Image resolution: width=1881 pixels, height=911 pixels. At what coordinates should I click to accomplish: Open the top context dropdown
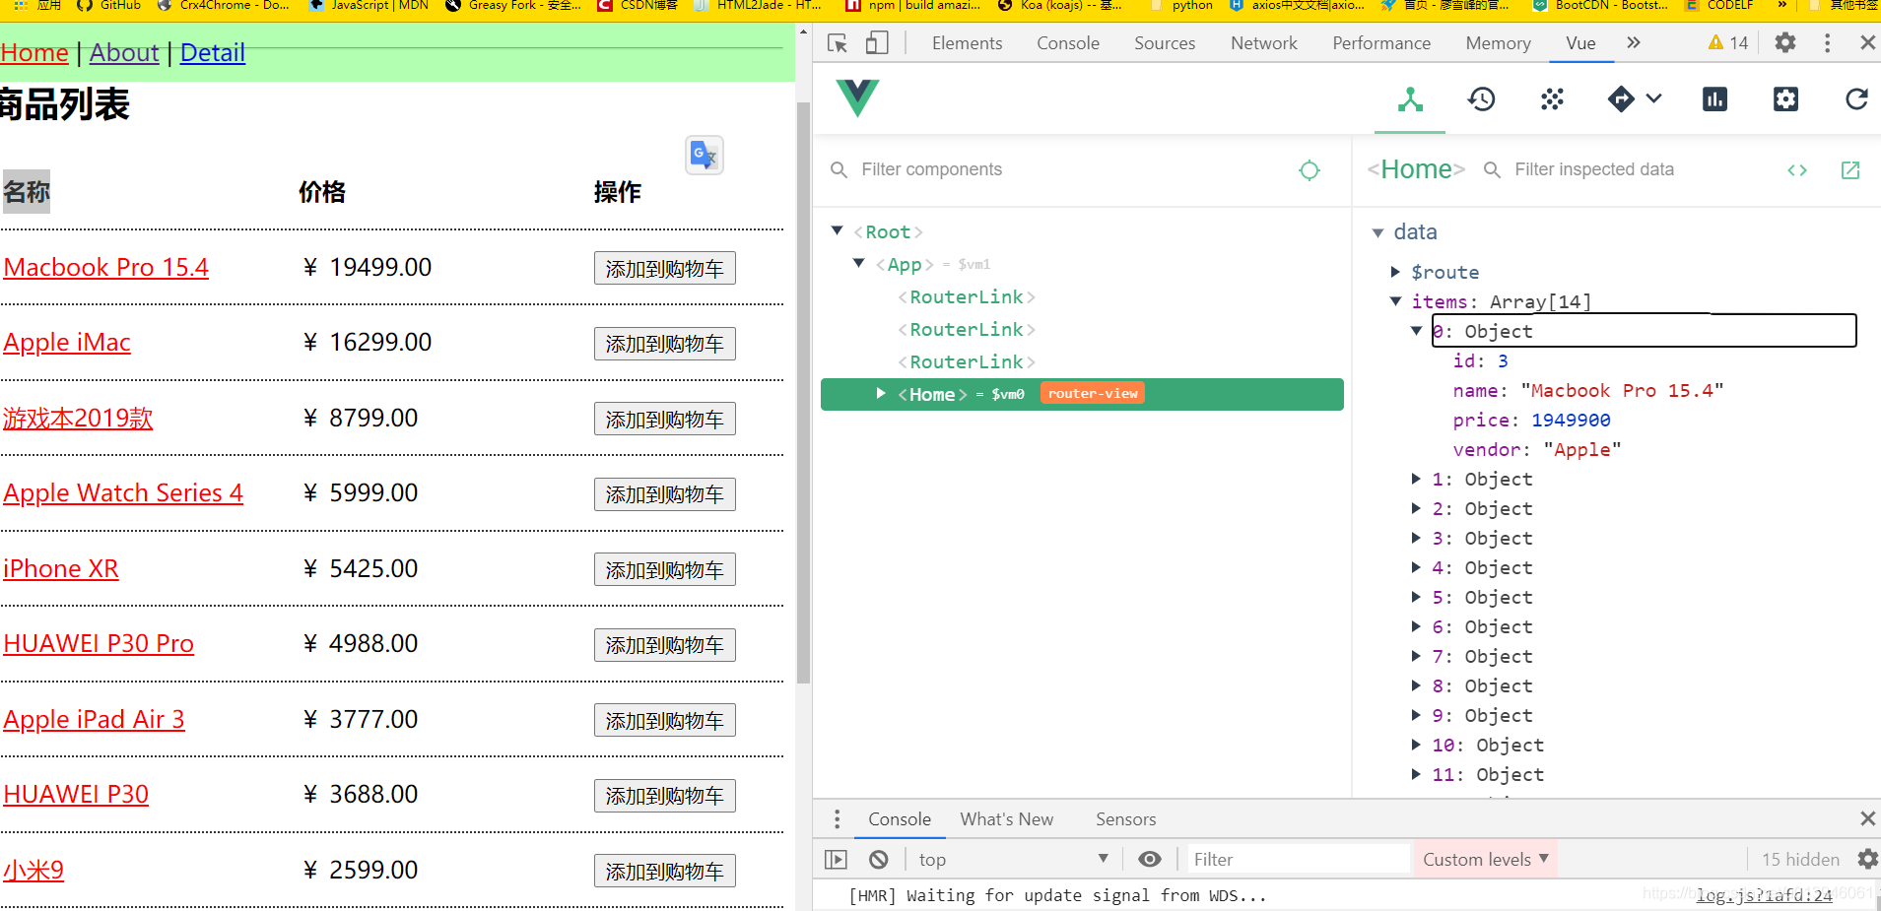(1014, 860)
